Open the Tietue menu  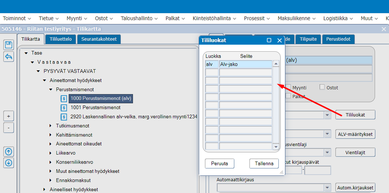(49, 18)
